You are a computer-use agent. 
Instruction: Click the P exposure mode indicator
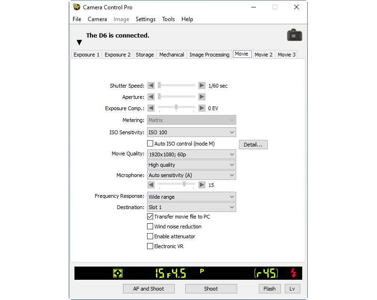[202, 271]
